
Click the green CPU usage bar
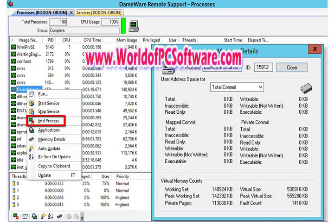pos(123,26)
